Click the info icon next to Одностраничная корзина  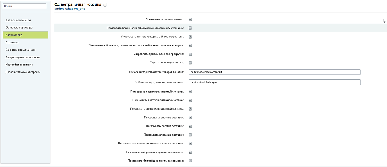[x=105, y=5]
